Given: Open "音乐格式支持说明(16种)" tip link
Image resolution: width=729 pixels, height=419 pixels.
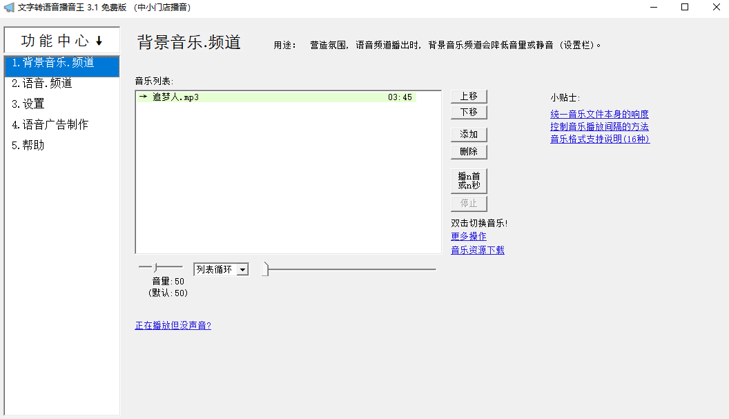Looking at the screenshot, I should [x=599, y=139].
